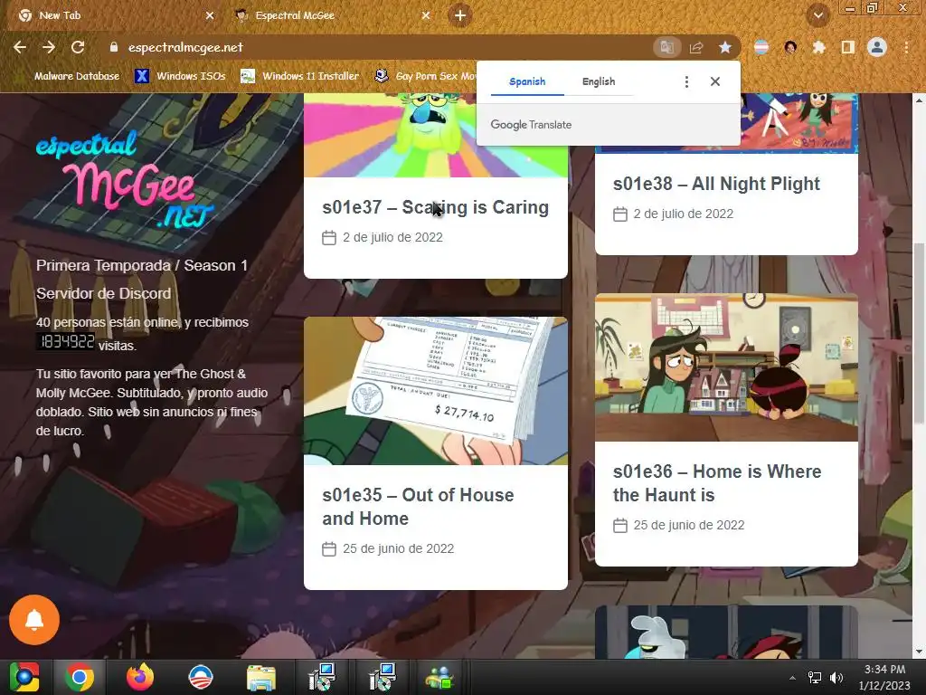The height and width of the screenshot is (695, 926).
Task: Open episode s01e37 – Scaring is Caring
Action: click(436, 207)
